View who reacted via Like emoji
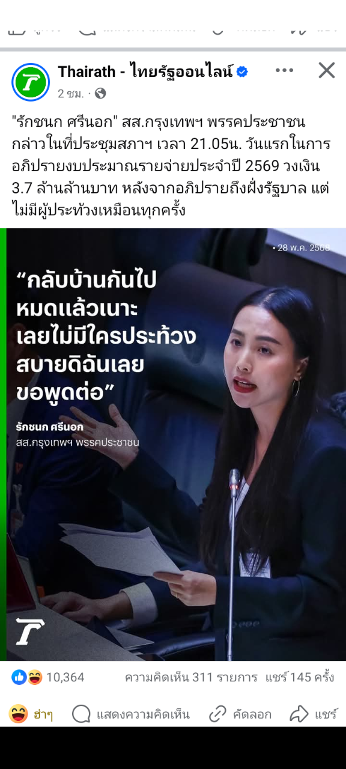This screenshot has width=346, height=769. point(19,677)
